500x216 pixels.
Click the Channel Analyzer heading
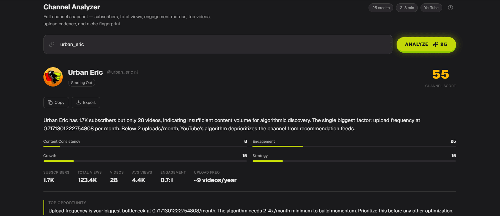(x=72, y=7)
